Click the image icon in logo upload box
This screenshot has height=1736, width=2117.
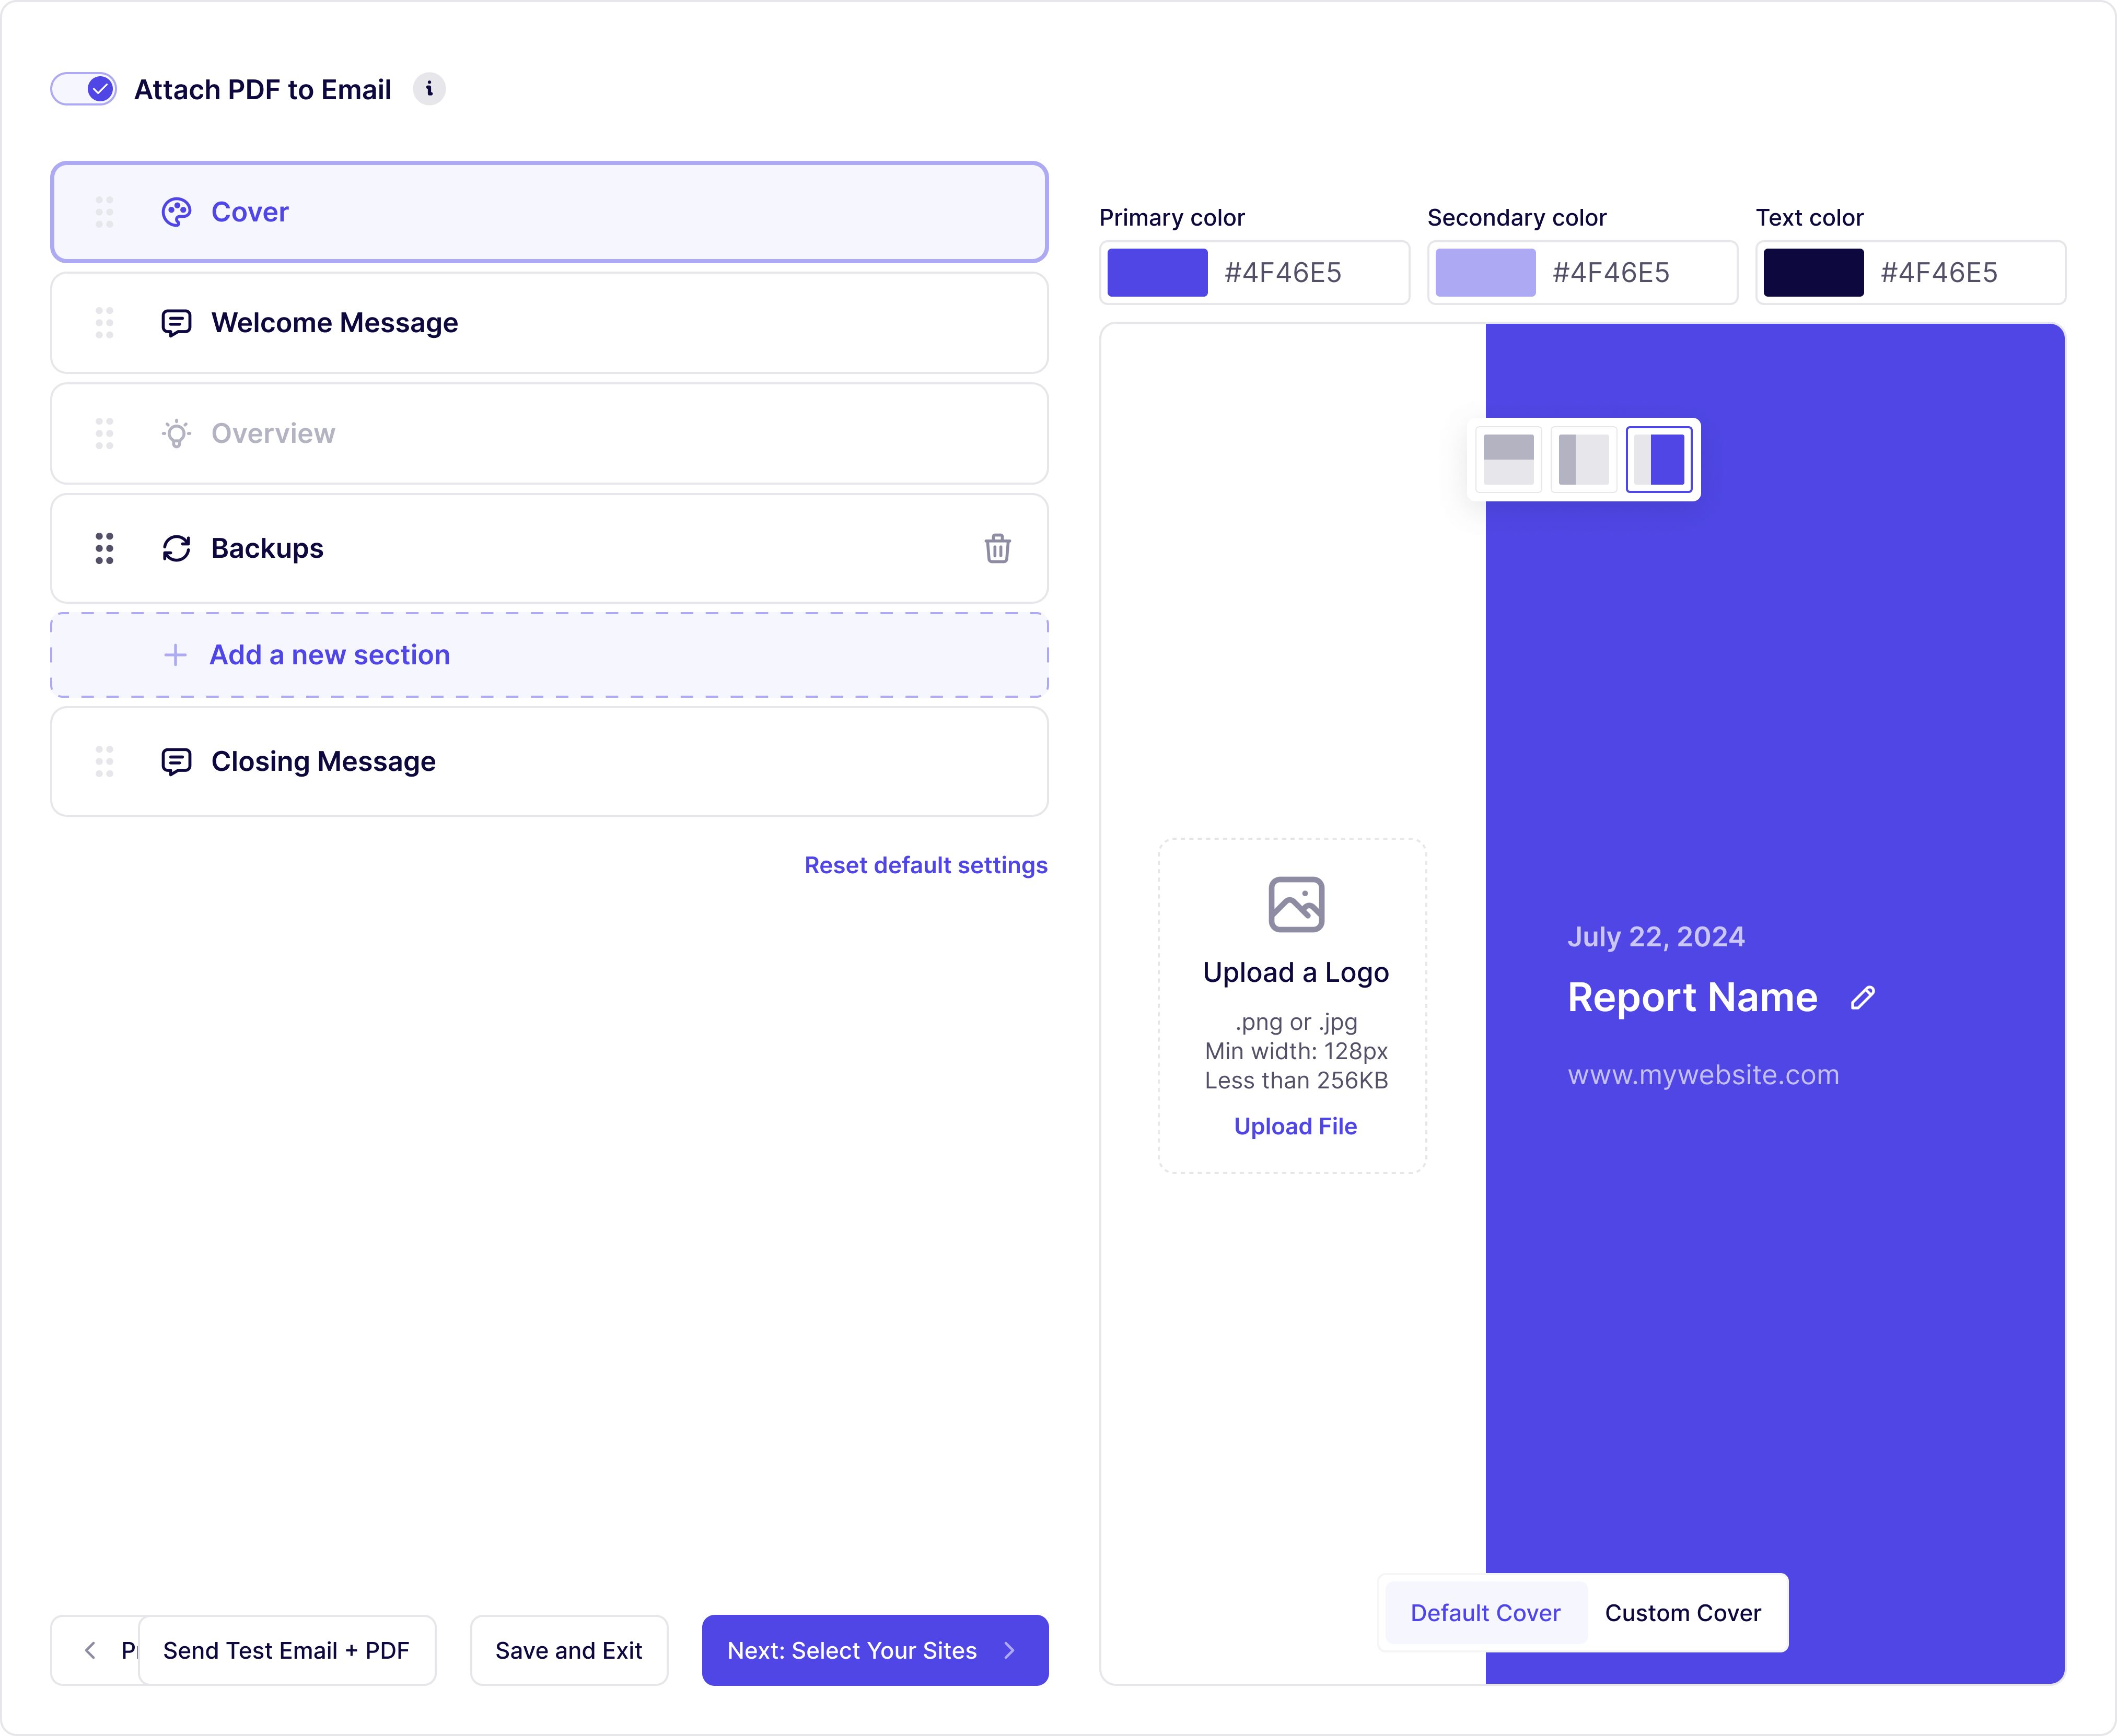coord(1296,904)
